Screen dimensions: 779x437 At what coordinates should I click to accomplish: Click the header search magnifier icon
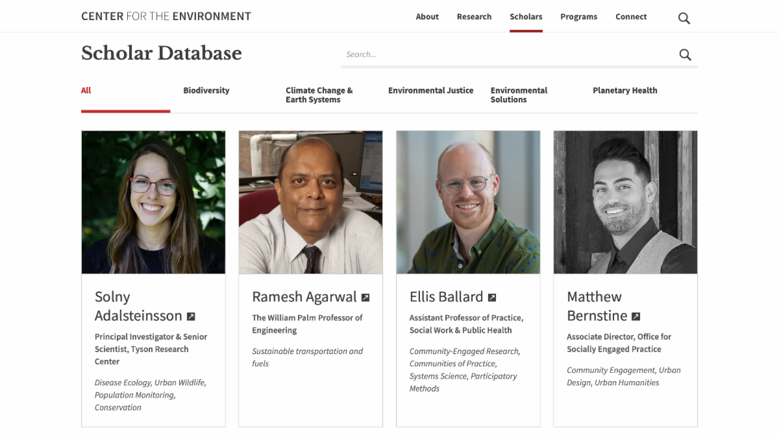(684, 18)
